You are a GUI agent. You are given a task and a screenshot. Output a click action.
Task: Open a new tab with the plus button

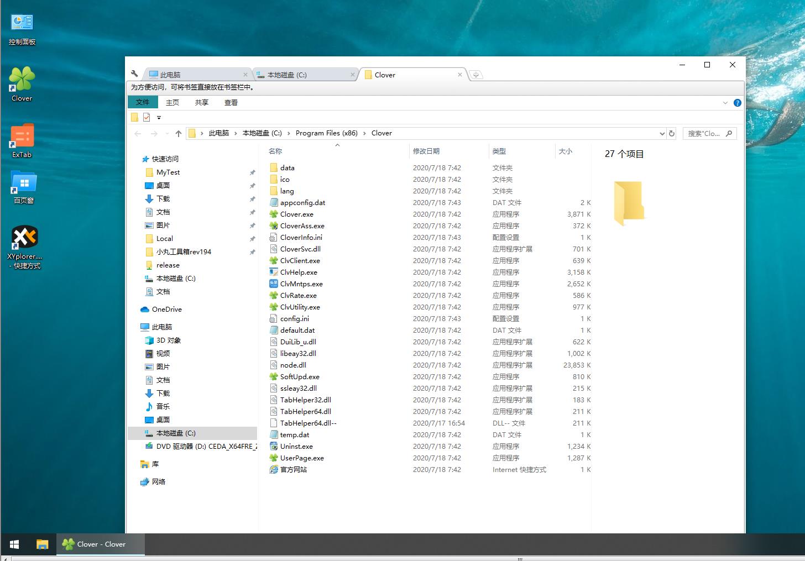coord(477,74)
